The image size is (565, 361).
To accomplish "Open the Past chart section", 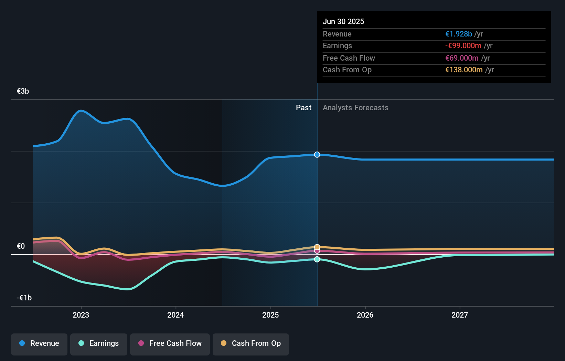I will coord(303,107).
